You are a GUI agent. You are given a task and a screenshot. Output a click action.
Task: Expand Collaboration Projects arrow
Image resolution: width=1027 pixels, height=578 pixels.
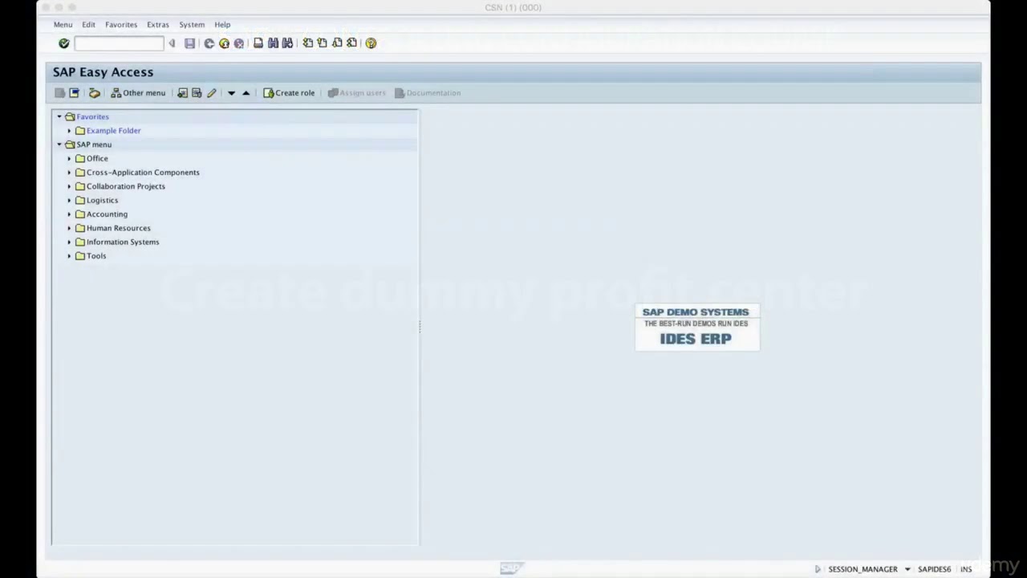(69, 186)
